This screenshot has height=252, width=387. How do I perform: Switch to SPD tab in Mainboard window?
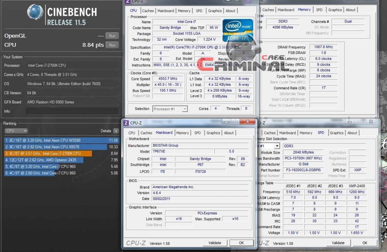(197, 133)
